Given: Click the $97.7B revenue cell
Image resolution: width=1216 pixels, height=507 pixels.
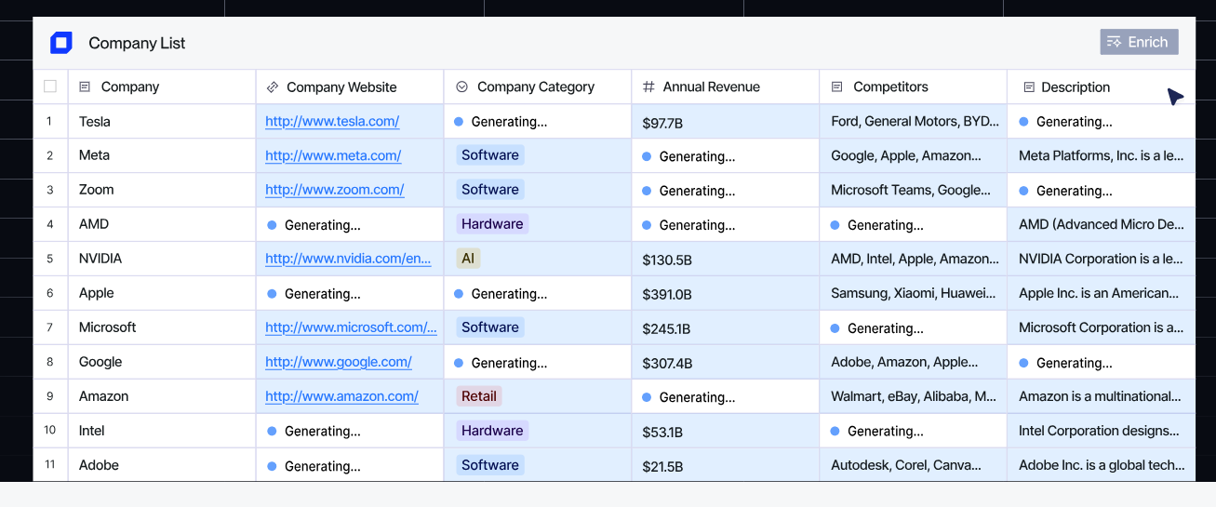Looking at the screenshot, I should [726, 121].
